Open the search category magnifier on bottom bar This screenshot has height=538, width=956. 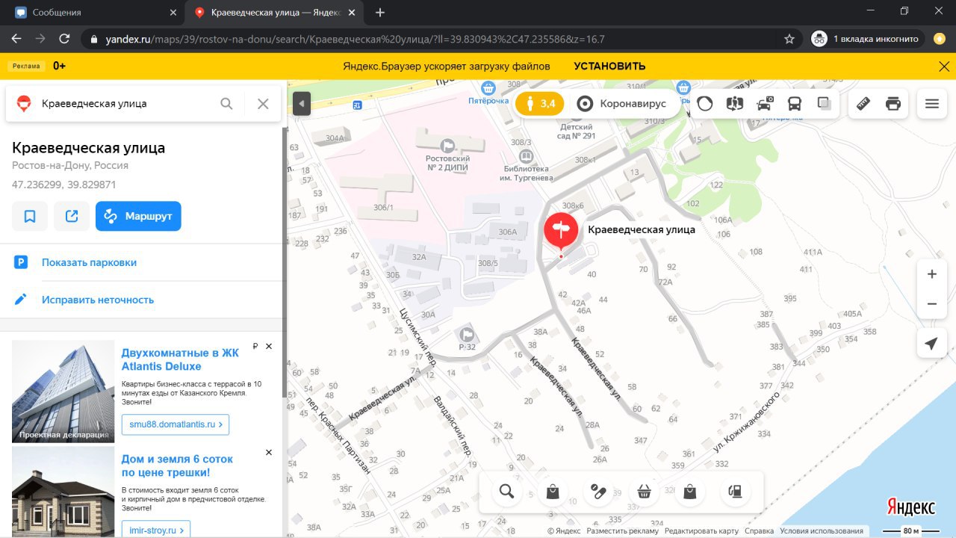coord(506,491)
